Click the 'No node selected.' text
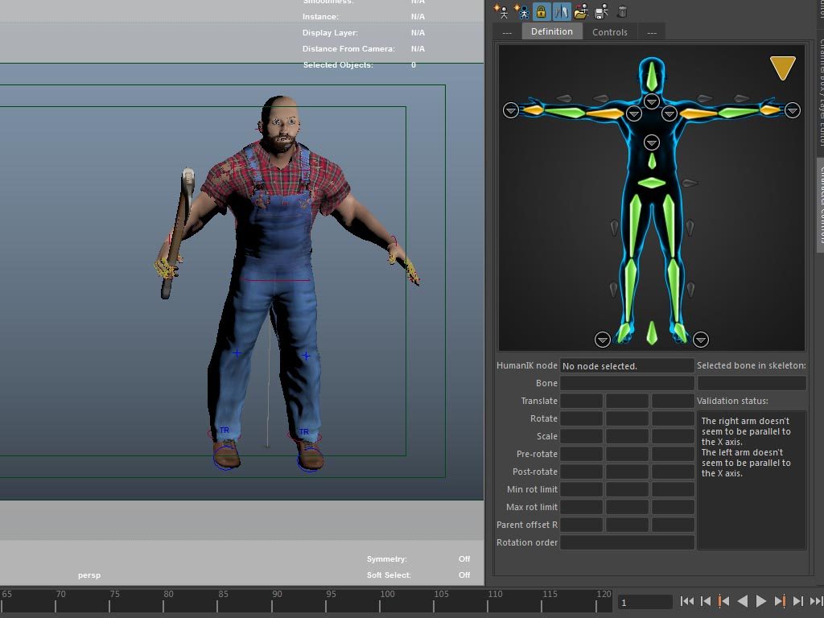The image size is (824, 618). (x=599, y=366)
